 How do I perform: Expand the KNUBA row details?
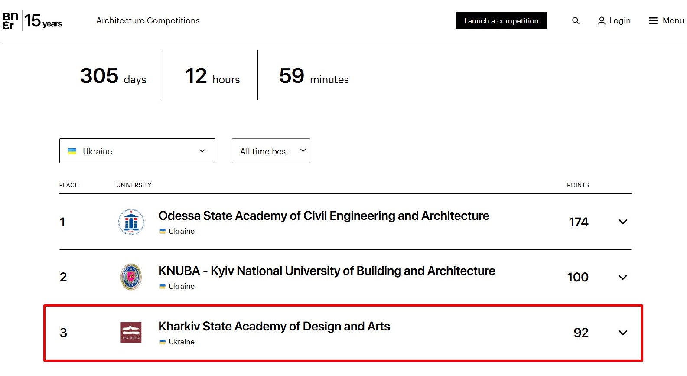tap(622, 277)
